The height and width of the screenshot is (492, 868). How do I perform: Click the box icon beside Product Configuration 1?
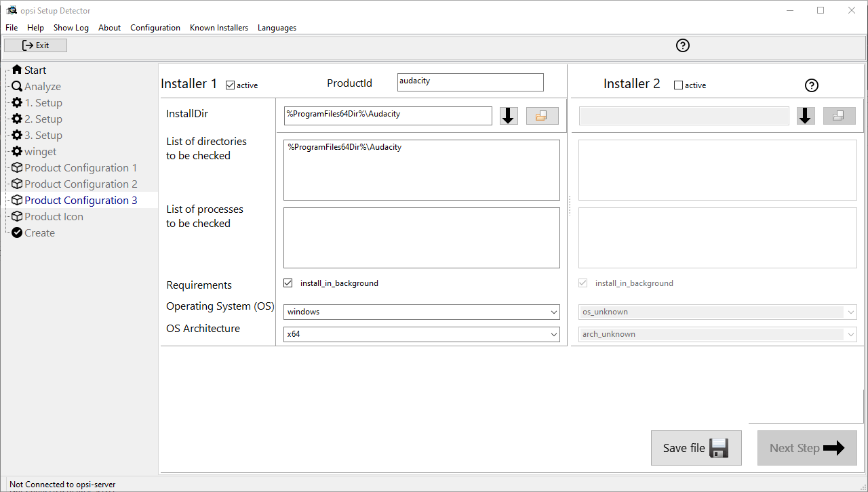pos(17,167)
